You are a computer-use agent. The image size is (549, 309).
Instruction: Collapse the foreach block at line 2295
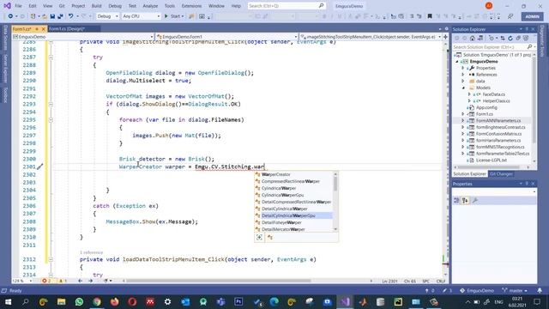[x=51, y=120]
